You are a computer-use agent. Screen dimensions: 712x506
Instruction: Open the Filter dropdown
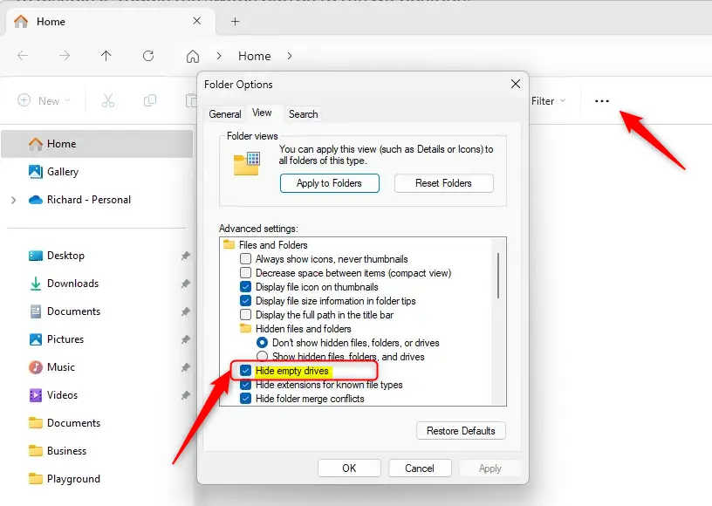[x=548, y=101]
